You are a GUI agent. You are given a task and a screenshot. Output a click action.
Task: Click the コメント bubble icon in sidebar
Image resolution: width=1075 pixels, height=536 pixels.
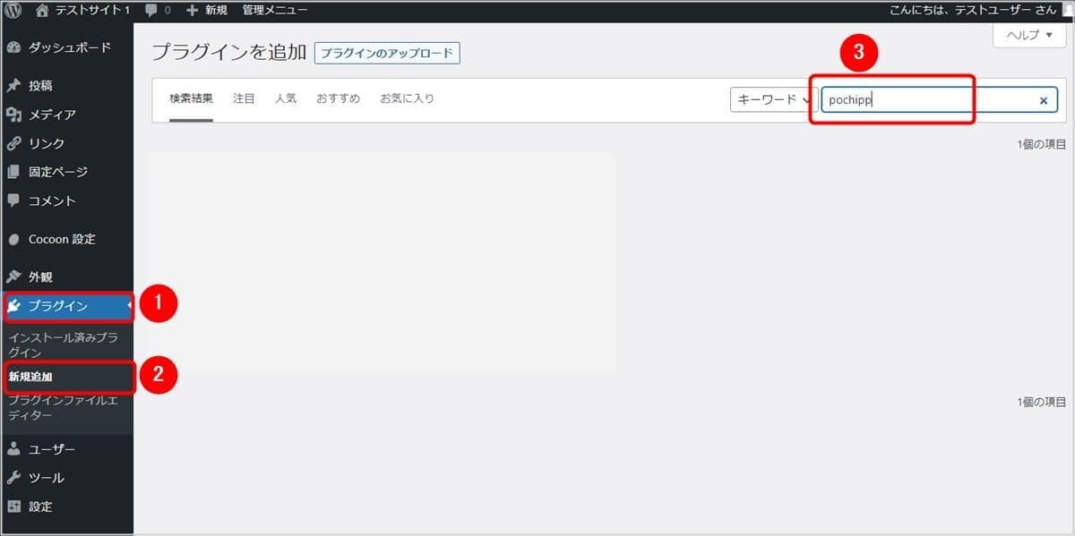point(13,200)
